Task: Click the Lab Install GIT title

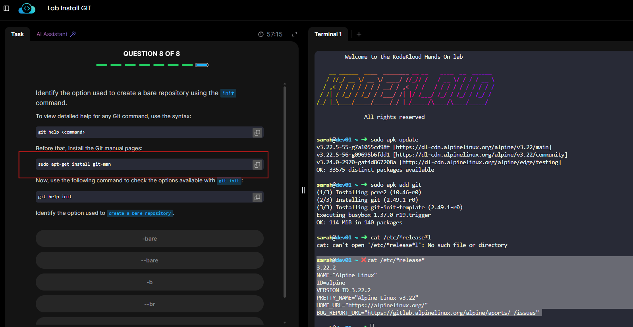Action: coord(69,8)
